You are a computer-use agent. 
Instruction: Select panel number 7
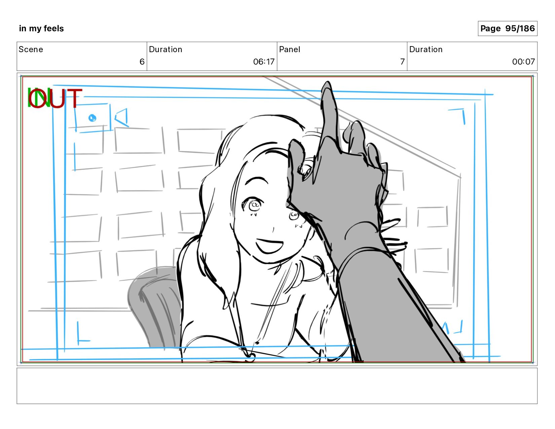[402, 62]
